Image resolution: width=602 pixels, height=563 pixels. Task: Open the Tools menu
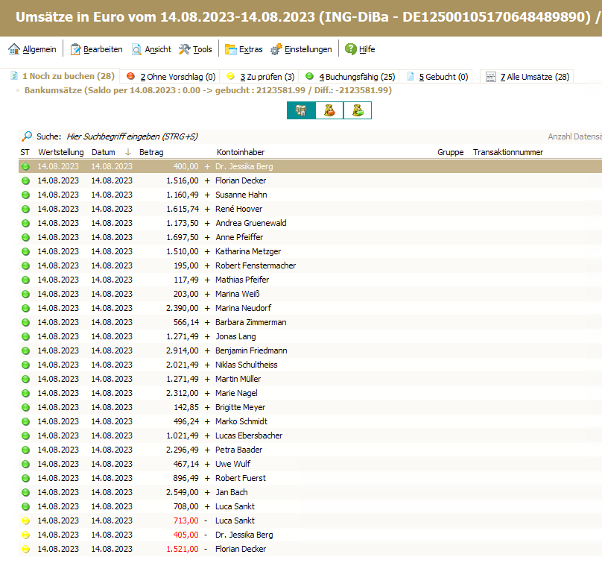tap(195, 49)
